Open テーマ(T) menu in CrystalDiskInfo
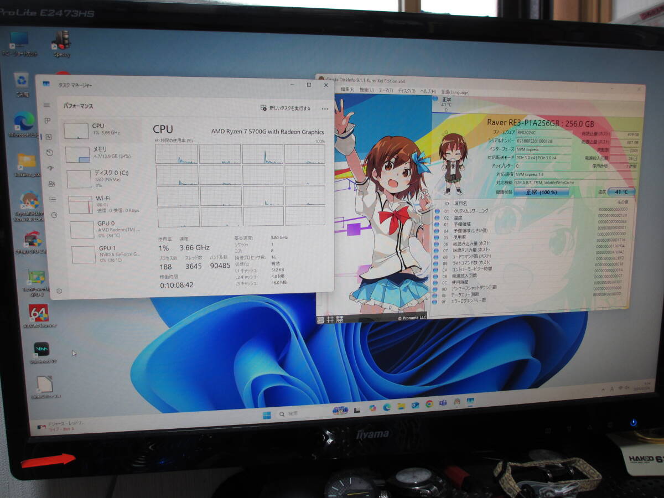 (x=386, y=91)
